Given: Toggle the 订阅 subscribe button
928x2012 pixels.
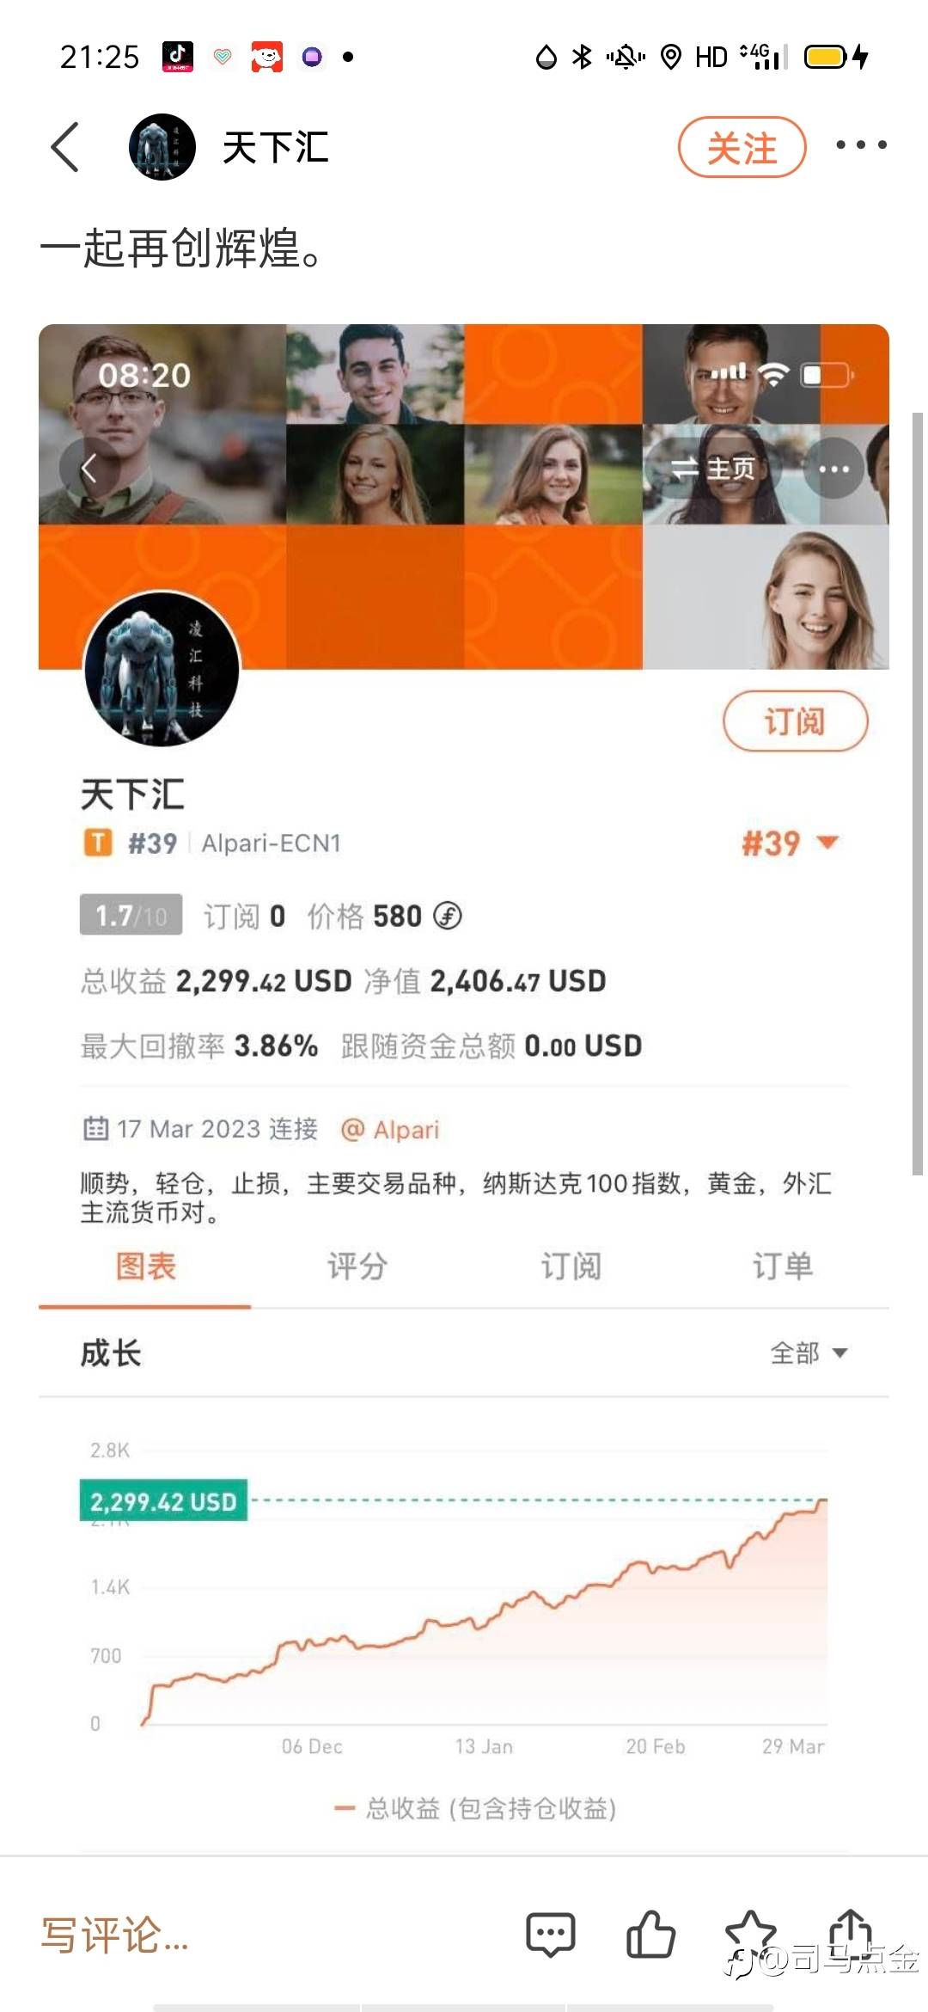Looking at the screenshot, I should tap(796, 721).
